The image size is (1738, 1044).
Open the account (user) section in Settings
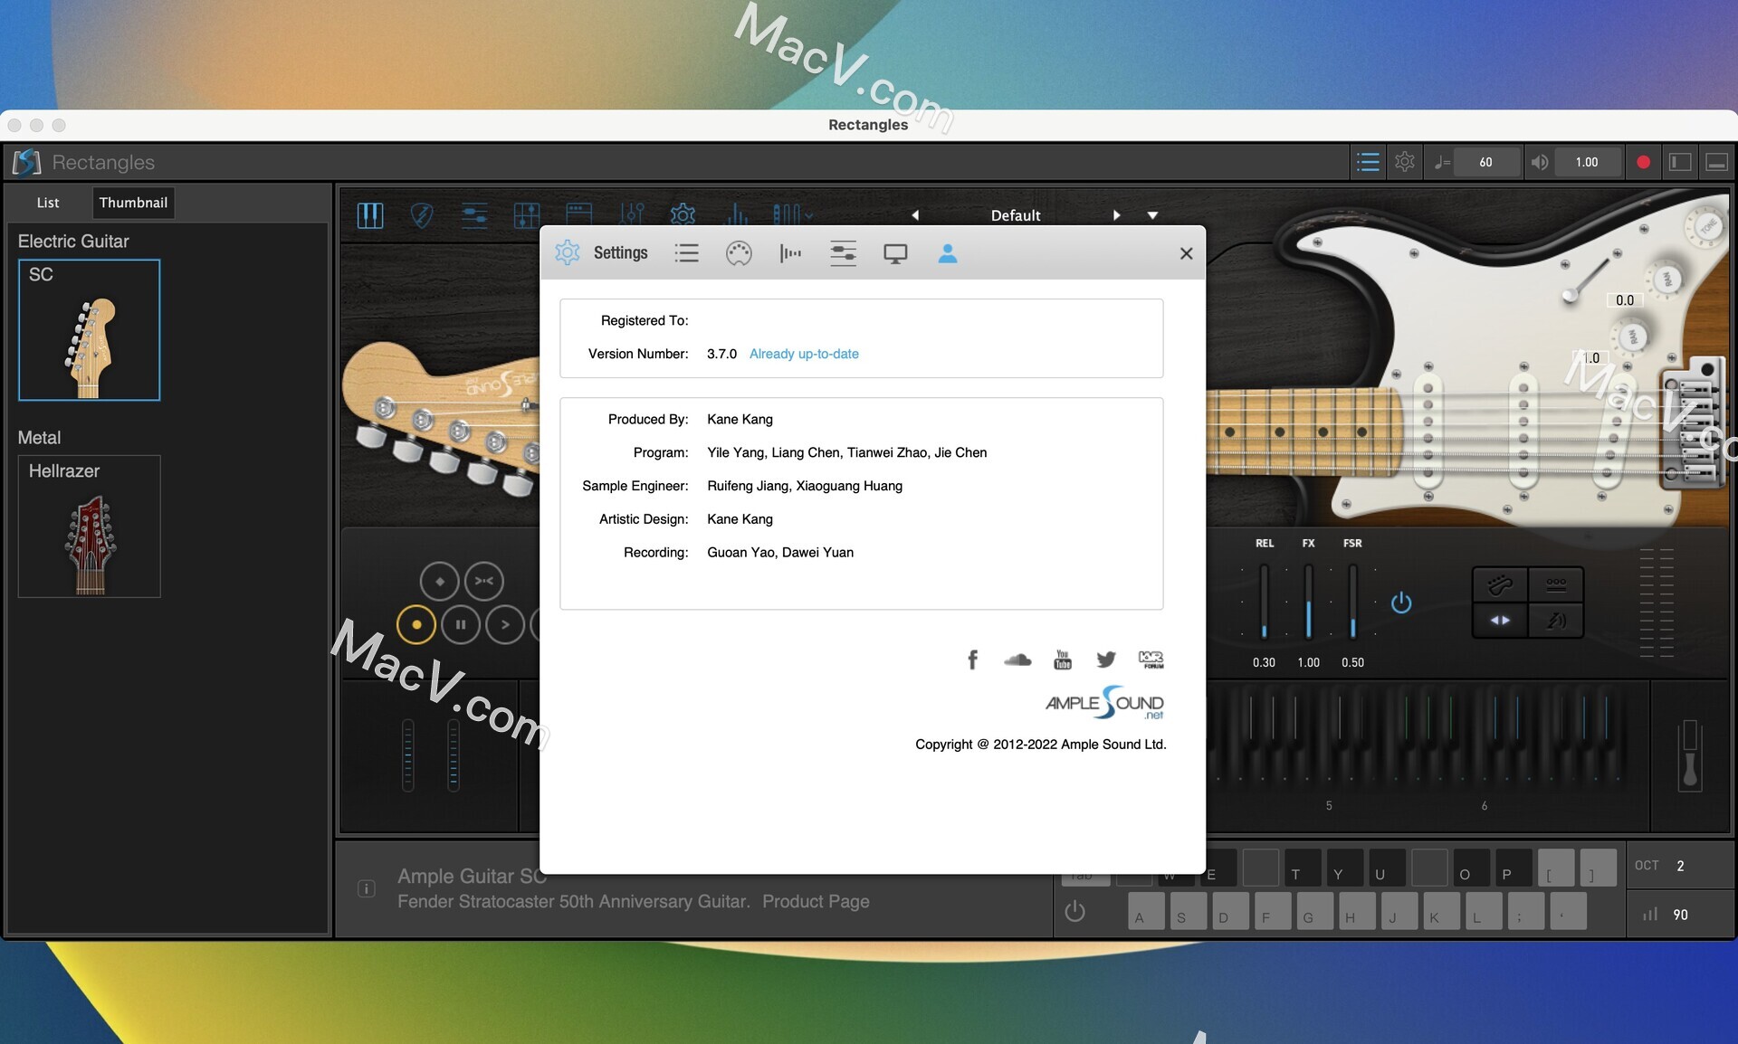(x=948, y=253)
